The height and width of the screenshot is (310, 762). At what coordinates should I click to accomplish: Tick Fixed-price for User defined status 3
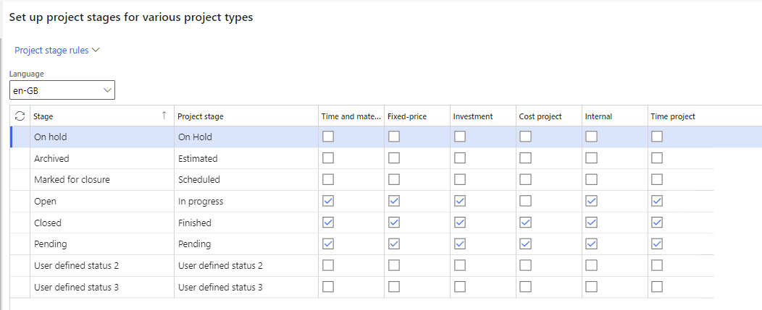[x=394, y=287]
